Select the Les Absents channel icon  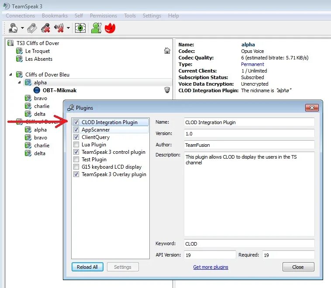(x=19, y=59)
